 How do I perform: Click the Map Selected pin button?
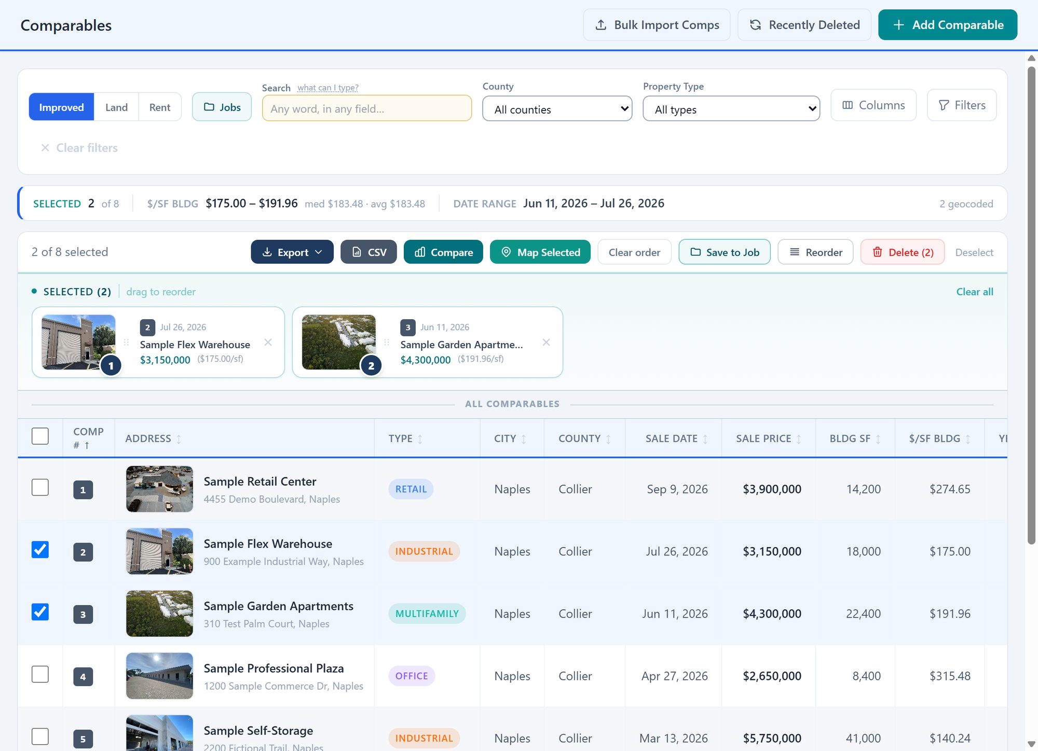540,252
